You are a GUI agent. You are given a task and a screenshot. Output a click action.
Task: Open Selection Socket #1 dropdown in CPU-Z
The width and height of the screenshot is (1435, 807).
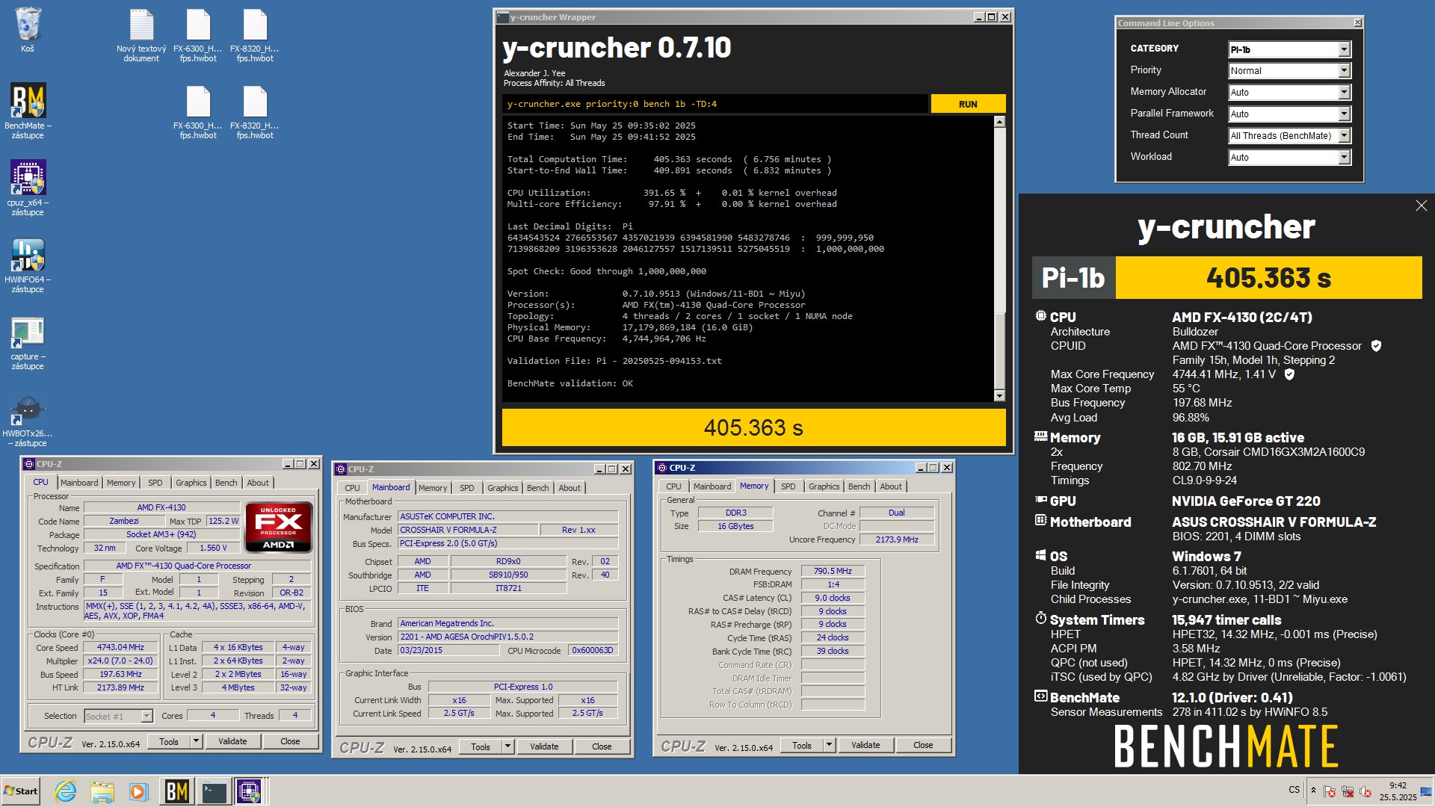click(x=118, y=716)
